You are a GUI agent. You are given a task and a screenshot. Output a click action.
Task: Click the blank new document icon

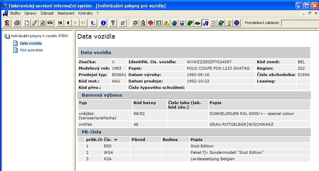27,23
